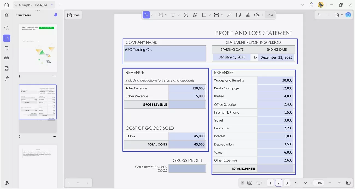The width and height of the screenshot is (355, 189).
Task: Open the apps grid menu in the sidebar
Action: tap(7, 15)
